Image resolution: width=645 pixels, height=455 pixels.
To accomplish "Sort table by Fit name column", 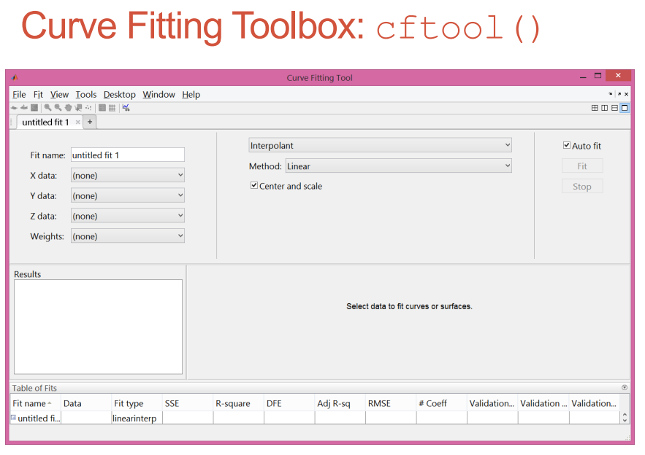I will coord(35,403).
